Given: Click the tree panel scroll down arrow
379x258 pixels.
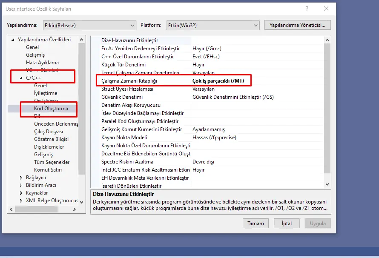Looking at the screenshot, I should (x=81, y=202).
